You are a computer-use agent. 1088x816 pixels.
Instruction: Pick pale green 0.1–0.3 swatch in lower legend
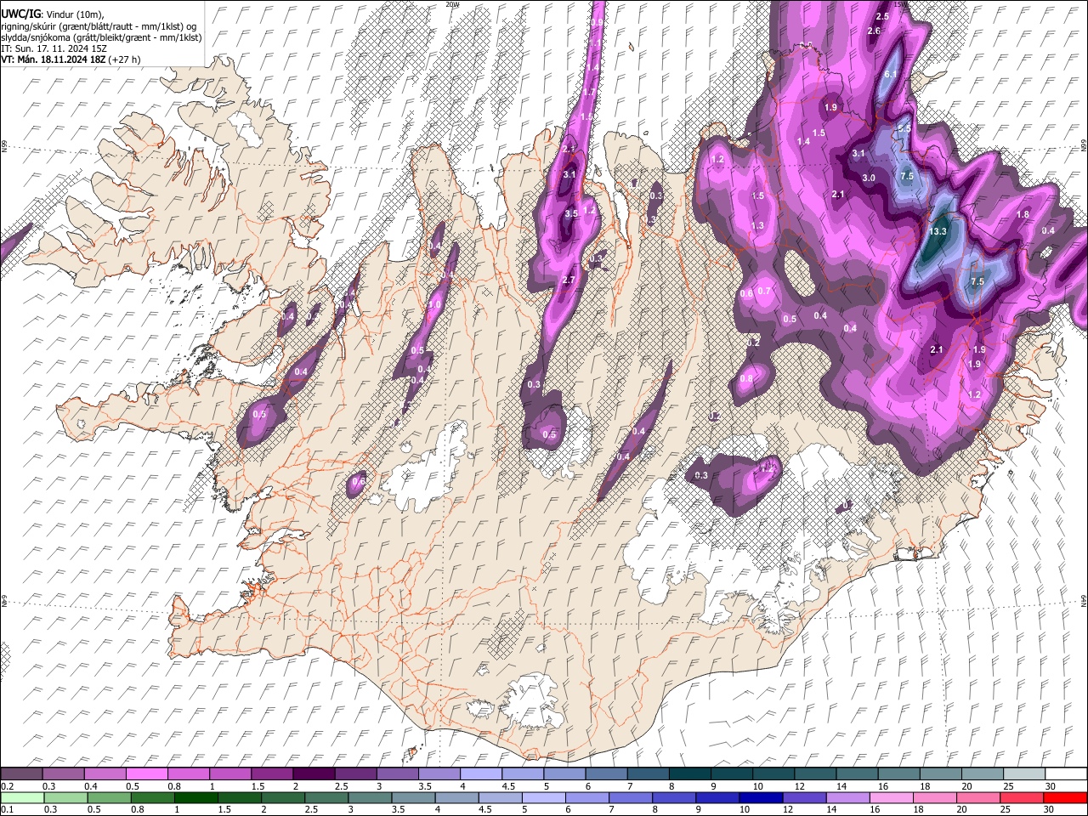click(21, 797)
